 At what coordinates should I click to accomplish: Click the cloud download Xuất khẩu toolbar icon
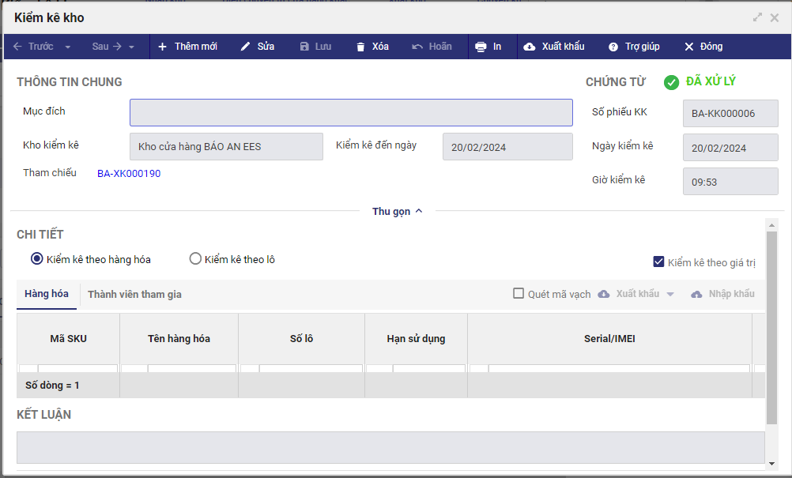tap(530, 47)
